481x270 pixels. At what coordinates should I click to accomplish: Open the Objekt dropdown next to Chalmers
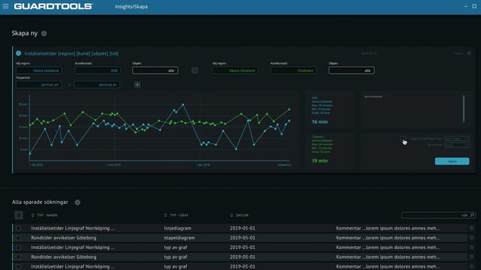(x=352, y=70)
